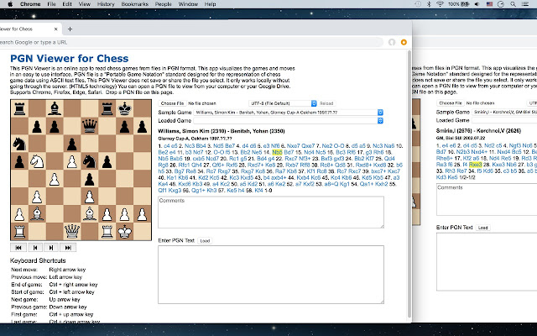
Task: Click Choose File in the front window
Action: 173,103
